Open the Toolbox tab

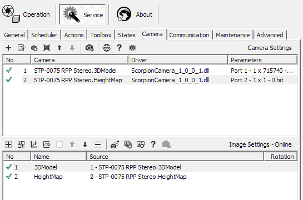pos(101,35)
